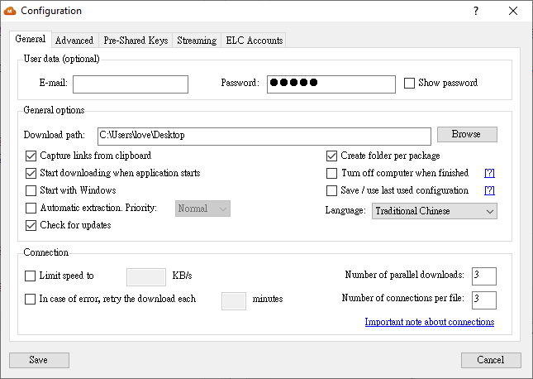Toggle Check for updates checkbox
Image resolution: width=533 pixels, height=379 pixels.
(31, 225)
